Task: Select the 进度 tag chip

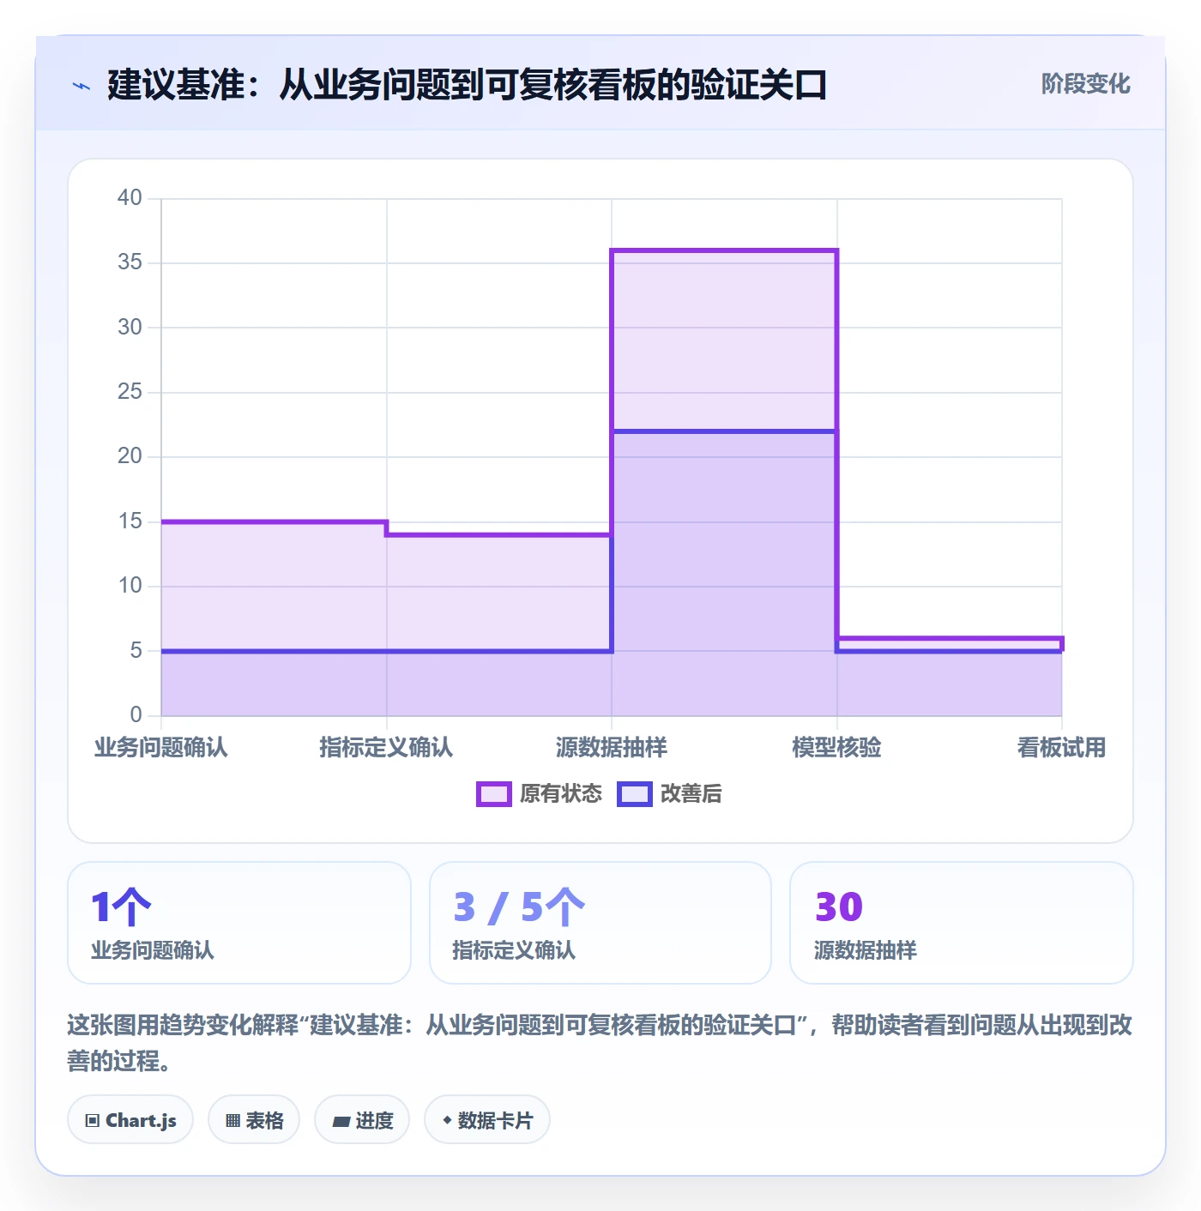Action: point(362,1119)
